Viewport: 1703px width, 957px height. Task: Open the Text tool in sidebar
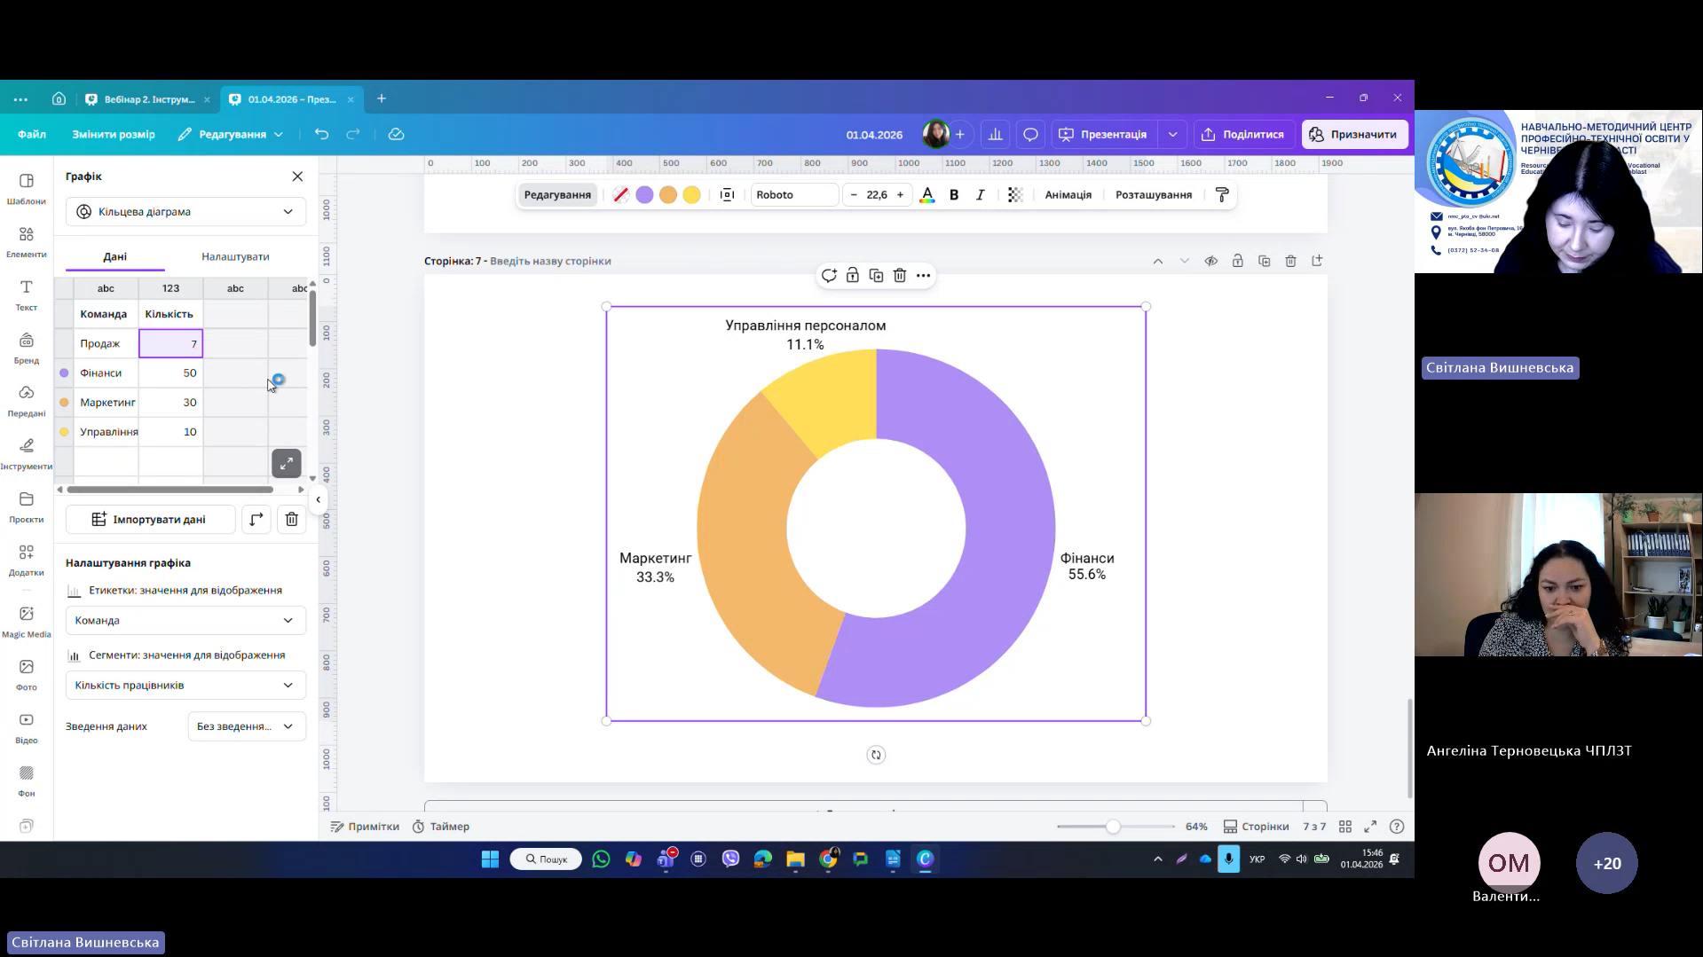coord(27,294)
